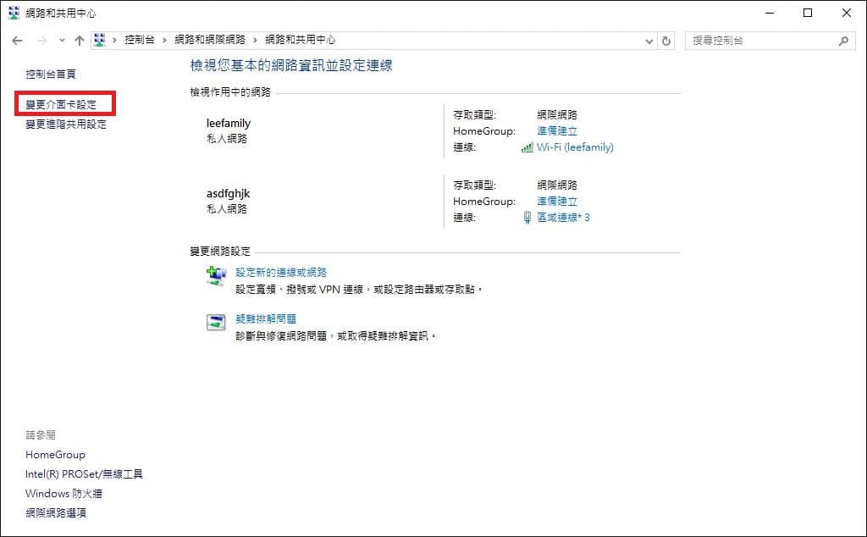Open 變更進階共用設定 link
Image resolution: width=867 pixels, height=537 pixels.
tap(66, 124)
